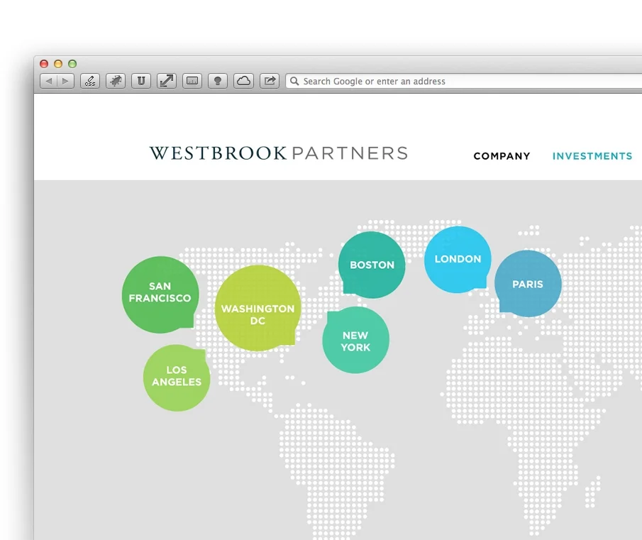Click the bug debugger toolbar icon

point(116,81)
